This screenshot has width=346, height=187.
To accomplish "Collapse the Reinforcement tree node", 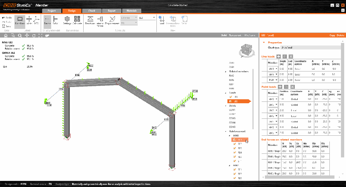I will pyautogui.click(x=226, y=131).
